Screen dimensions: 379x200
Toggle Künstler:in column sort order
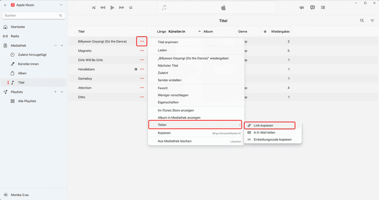point(185,32)
